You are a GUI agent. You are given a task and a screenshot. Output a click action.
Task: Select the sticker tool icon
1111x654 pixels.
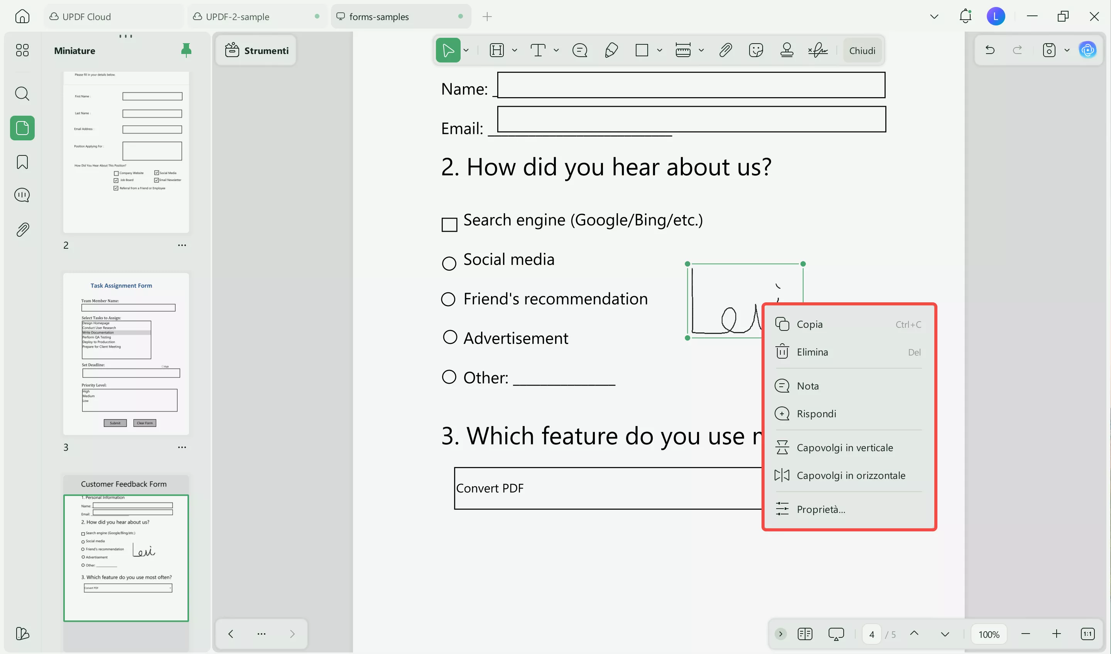[x=756, y=50]
